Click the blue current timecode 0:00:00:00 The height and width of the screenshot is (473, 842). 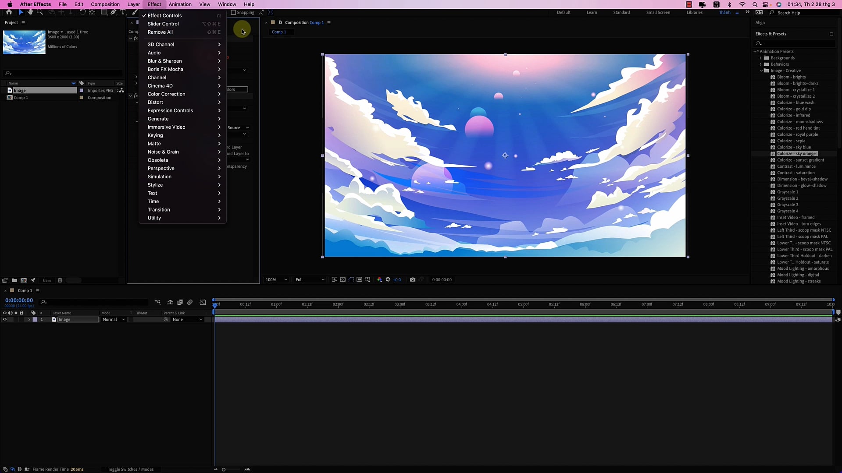tap(19, 300)
